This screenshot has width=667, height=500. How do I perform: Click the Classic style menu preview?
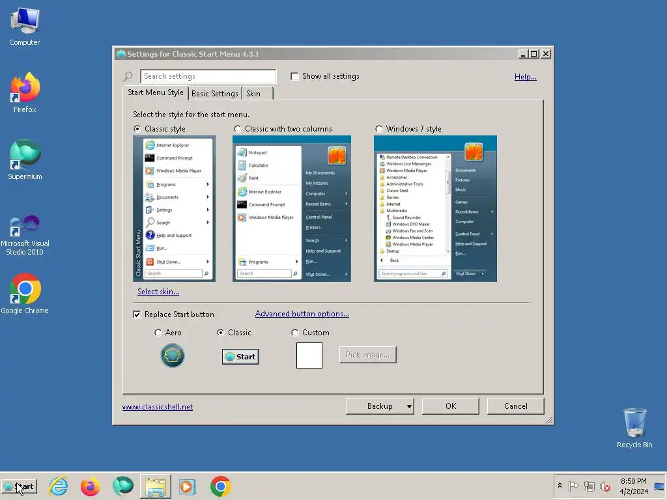tap(174, 208)
